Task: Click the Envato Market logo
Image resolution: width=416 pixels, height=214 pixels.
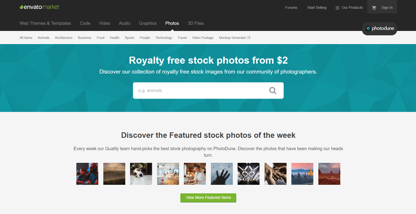Action: [39, 7]
